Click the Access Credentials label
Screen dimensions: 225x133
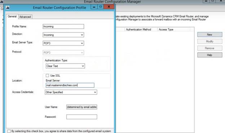[23, 92]
